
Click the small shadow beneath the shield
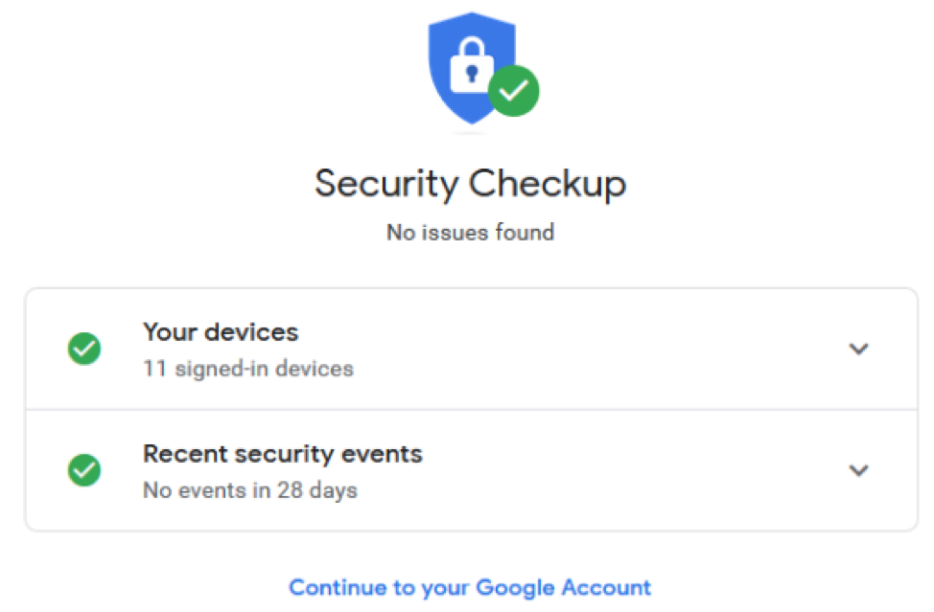(x=471, y=132)
